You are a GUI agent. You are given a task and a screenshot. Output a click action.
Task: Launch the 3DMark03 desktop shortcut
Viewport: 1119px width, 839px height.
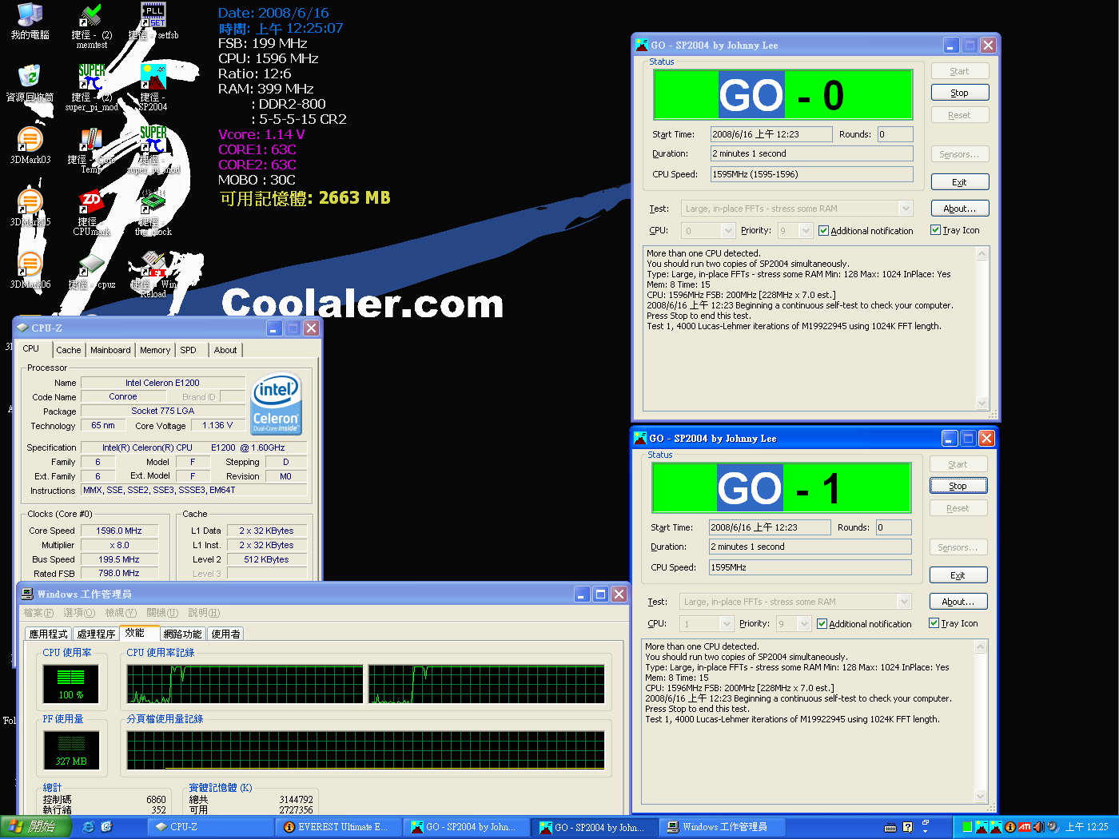30,138
